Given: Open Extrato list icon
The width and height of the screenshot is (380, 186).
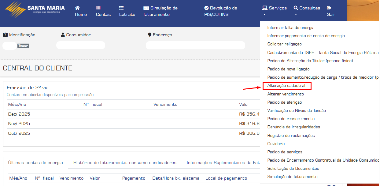Looking at the screenshot, I should pyautogui.click(x=121, y=8).
